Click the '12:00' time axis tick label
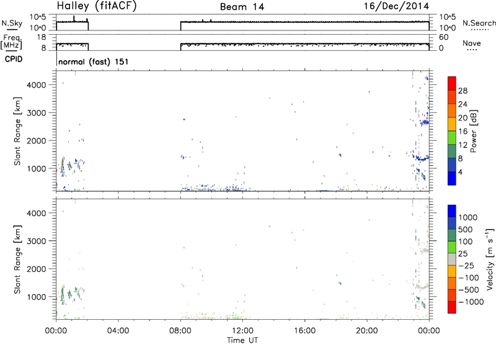 point(242,331)
